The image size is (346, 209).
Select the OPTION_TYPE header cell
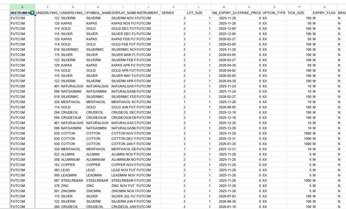point(274,13)
